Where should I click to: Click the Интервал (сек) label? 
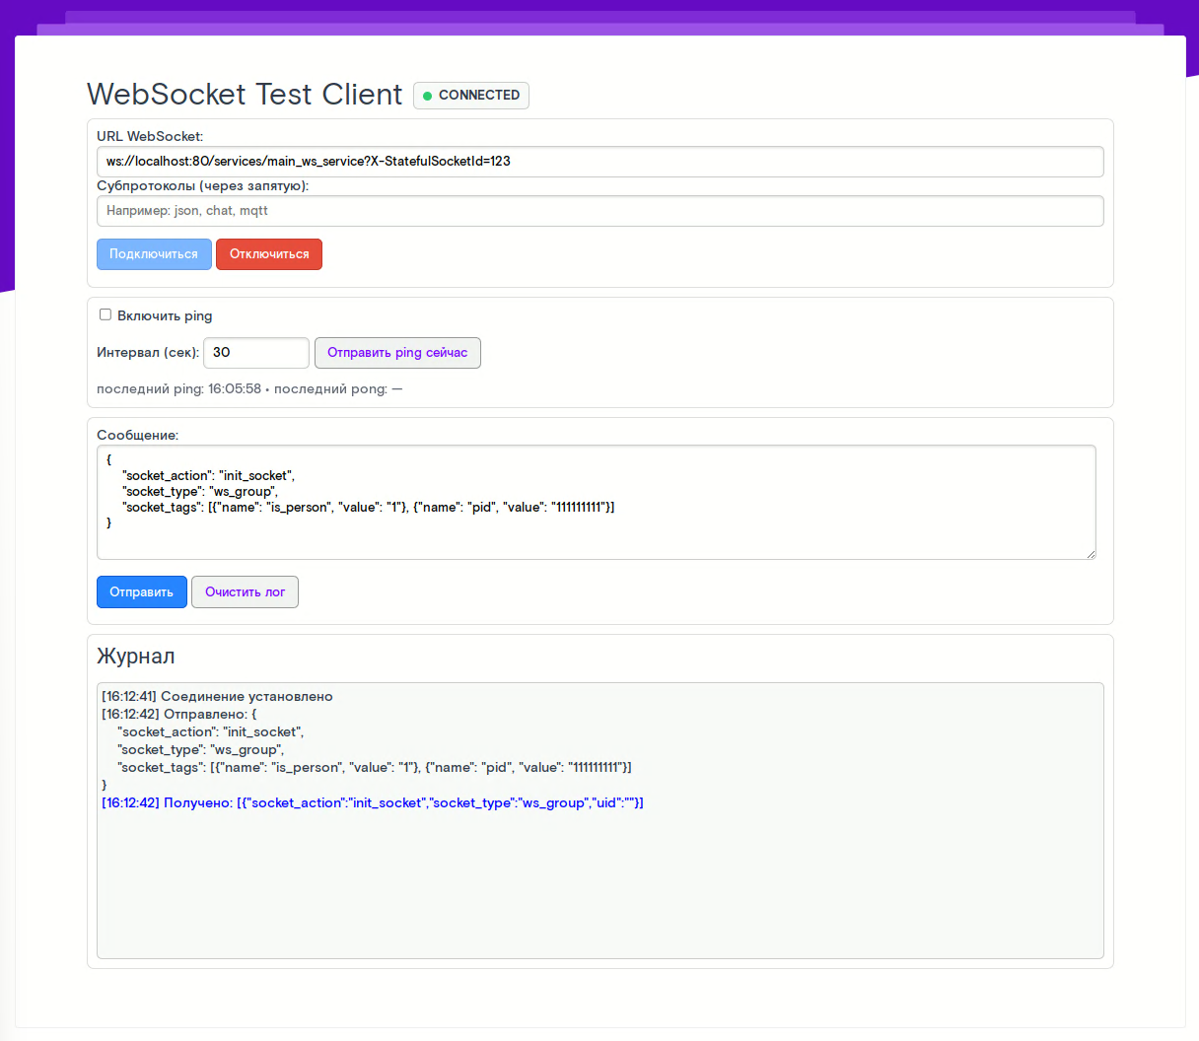148,353
